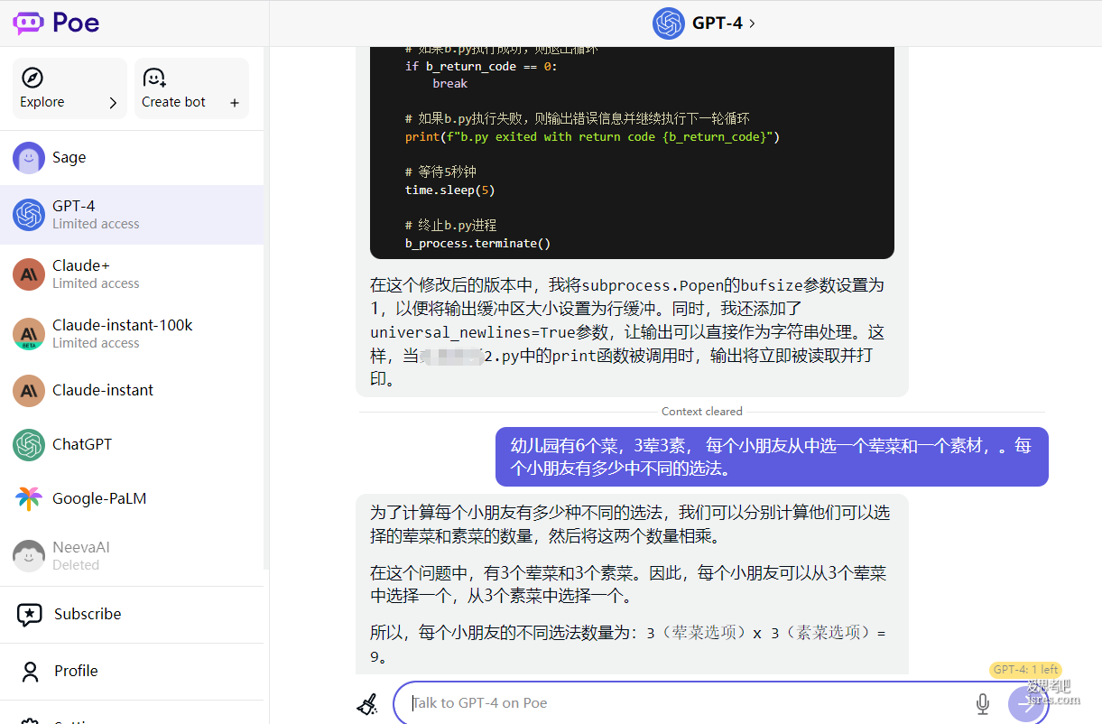Click the plus sign next to Create bot
Screen dimensions: 1102x724
click(x=235, y=103)
